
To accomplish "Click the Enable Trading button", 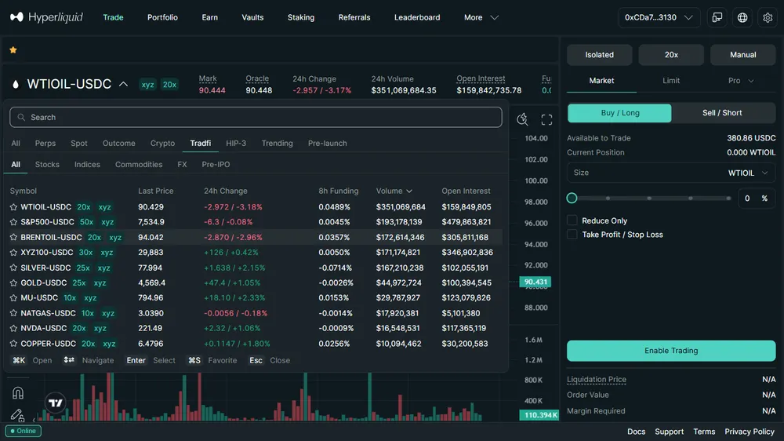I will pos(671,351).
